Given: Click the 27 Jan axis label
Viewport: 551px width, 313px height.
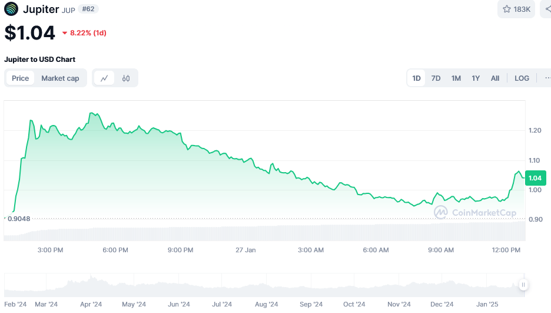Looking at the screenshot, I should (245, 250).
